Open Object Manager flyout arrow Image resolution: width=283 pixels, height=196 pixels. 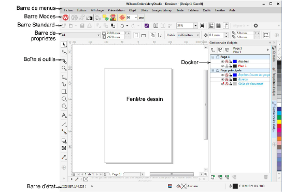[x=268, y=50]
